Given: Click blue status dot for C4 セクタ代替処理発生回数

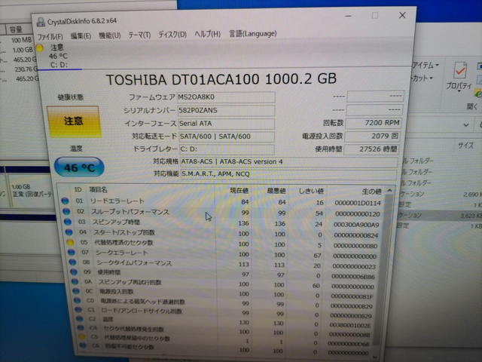Looking at the screenshot, I should pyautogui.click(x=81, y=328).
